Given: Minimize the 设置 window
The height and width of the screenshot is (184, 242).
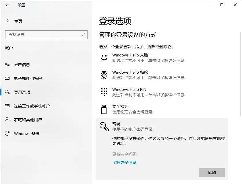Looking at the screenshot, I should [209, 5].
